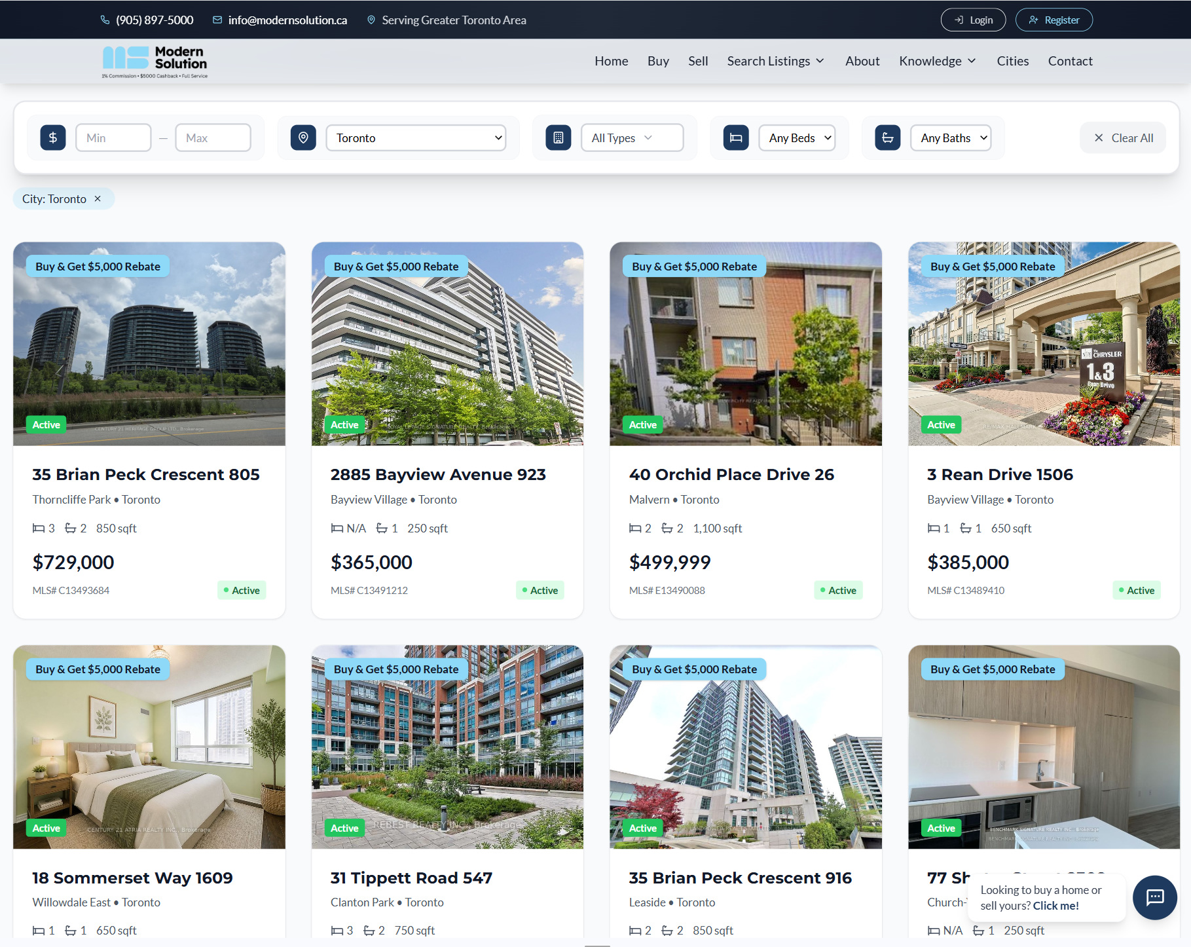The height and width of the screenshot is (947, 1191).
Task: Click the building property type icon
Action: point(559,138)
